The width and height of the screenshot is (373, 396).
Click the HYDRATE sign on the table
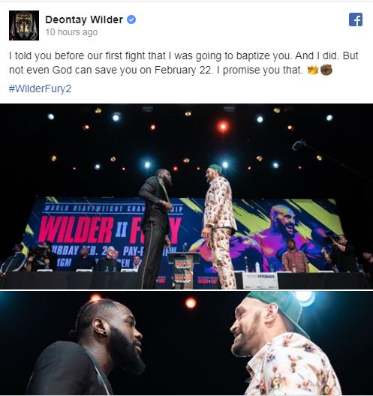tap(260, 280)
